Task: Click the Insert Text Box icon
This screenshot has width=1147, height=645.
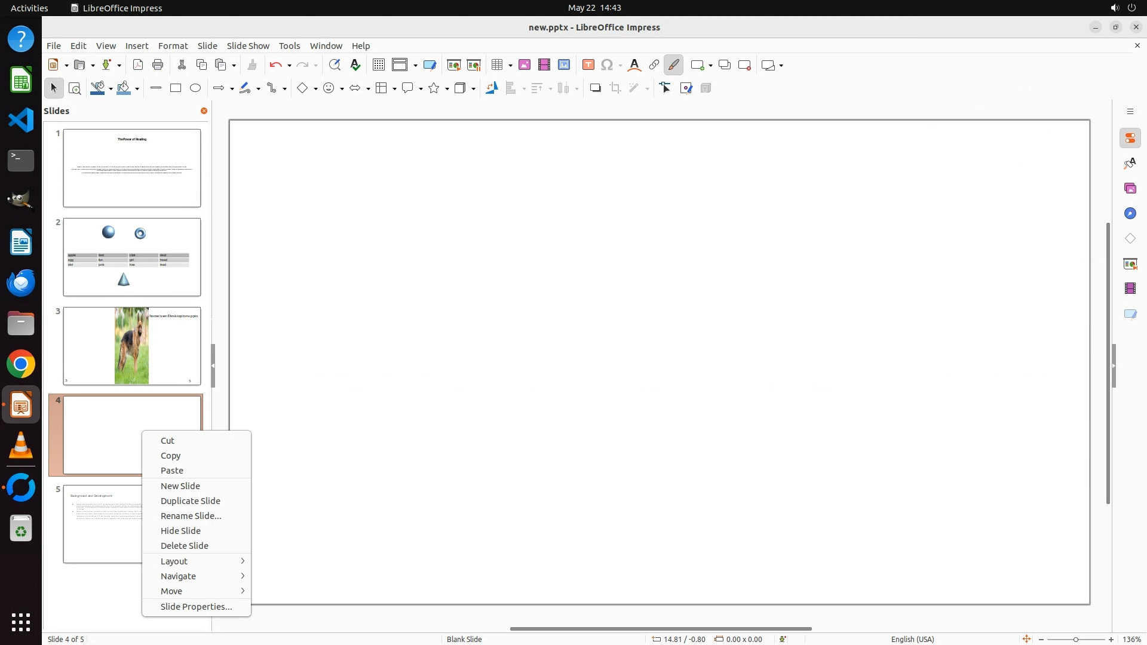Action: [588, 65]
